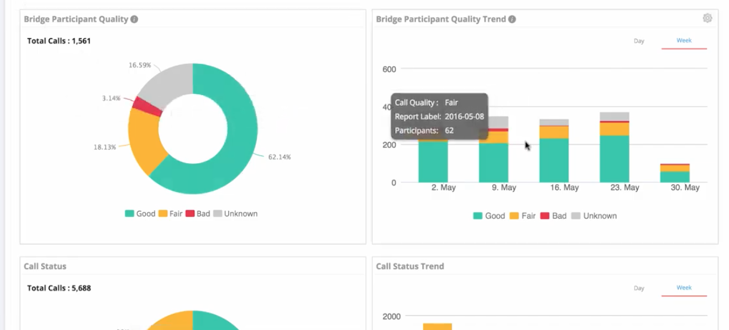Viewport: 729px width, 330px height.
Task: Click orange Fair segment of 23. May bar
Action: pyautogui.click(x=614, y=129)
